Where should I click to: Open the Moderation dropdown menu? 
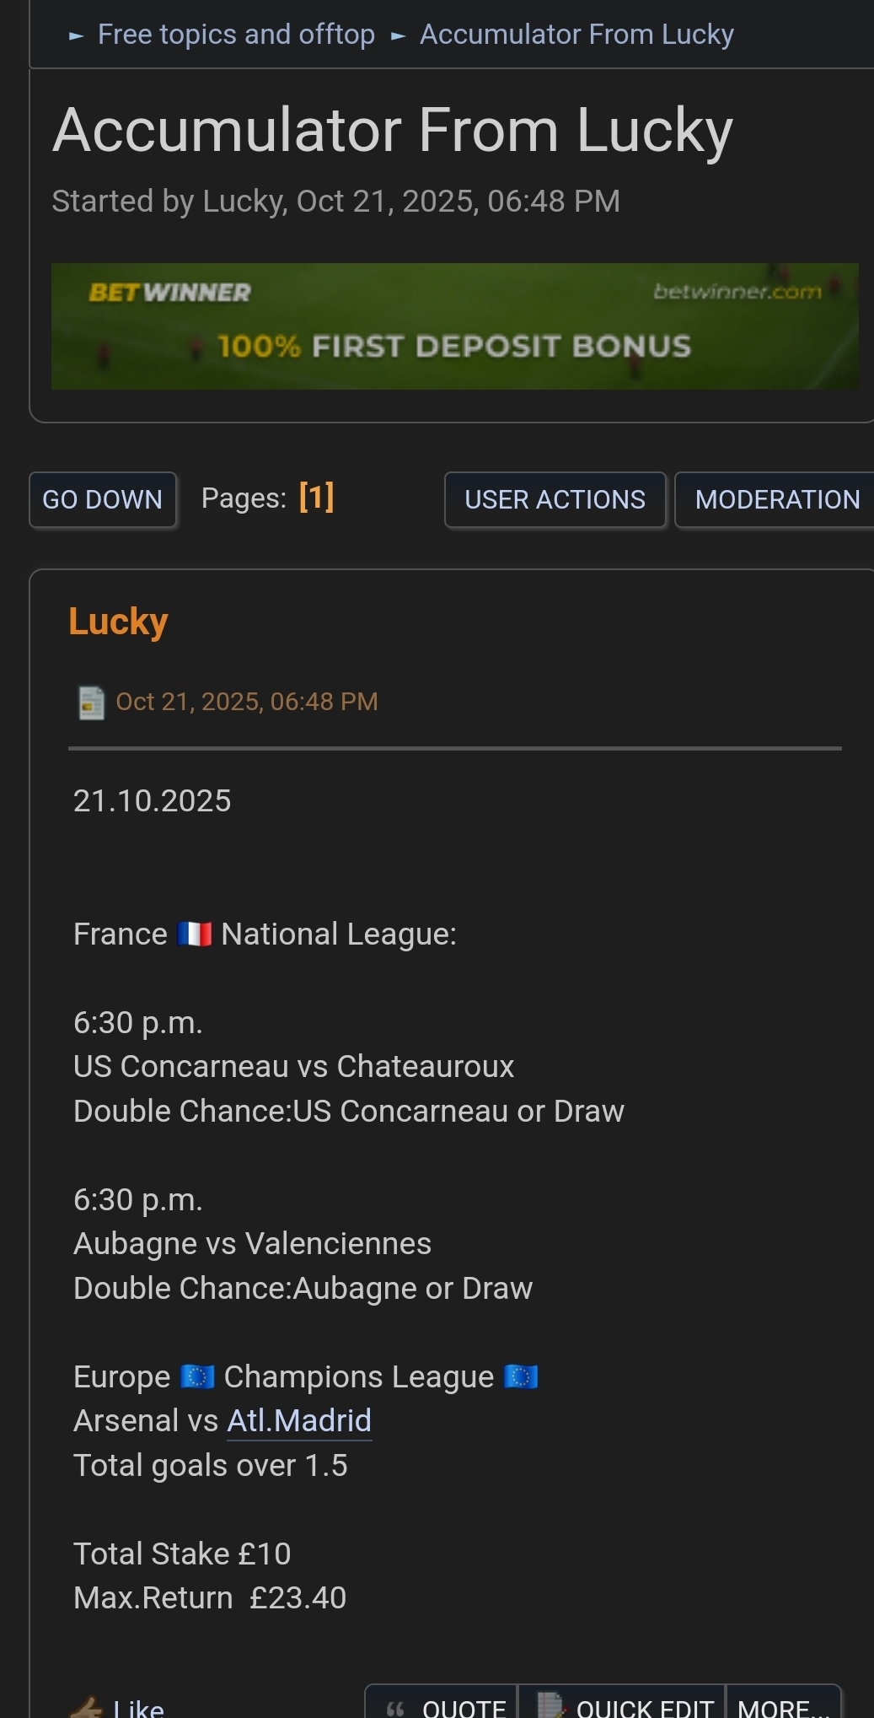[x=775, y=500]
